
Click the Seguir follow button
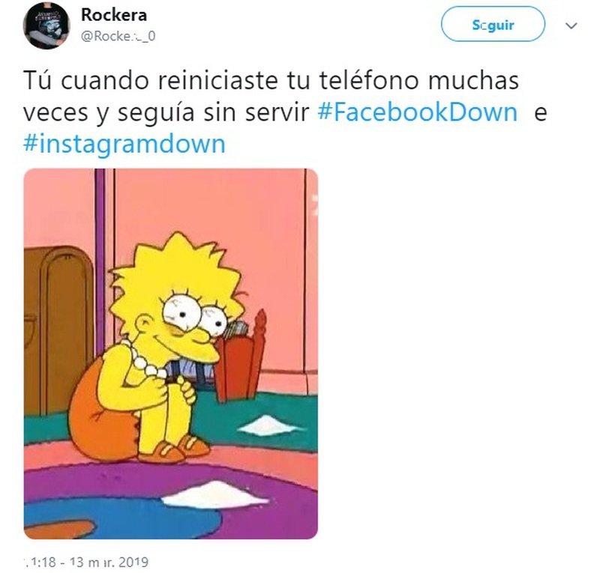coord(493,24)
